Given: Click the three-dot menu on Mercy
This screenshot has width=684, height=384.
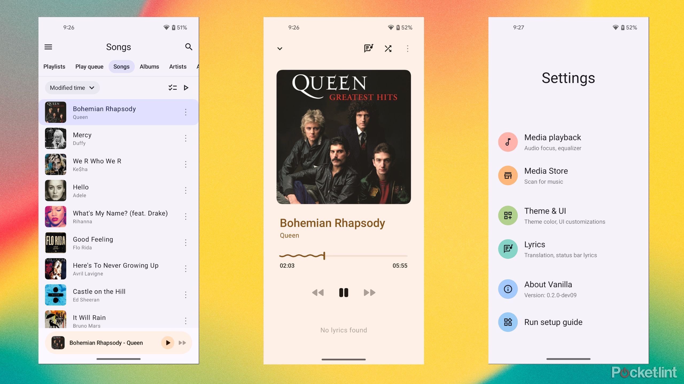Looking at the screenshot, I should tap(186, 138).
